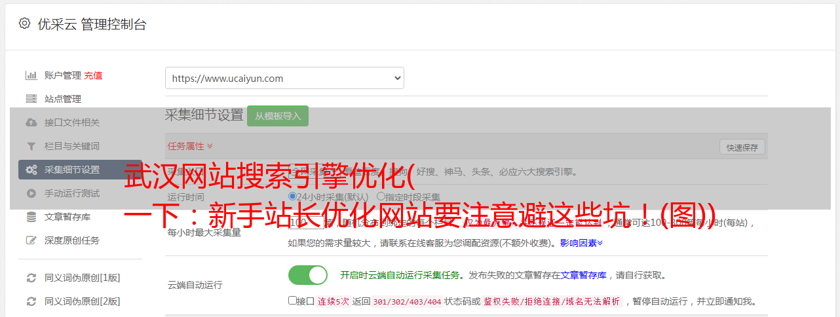
Task: Open 账户管理 in the sidebar
Action: (x=63, y=75)
